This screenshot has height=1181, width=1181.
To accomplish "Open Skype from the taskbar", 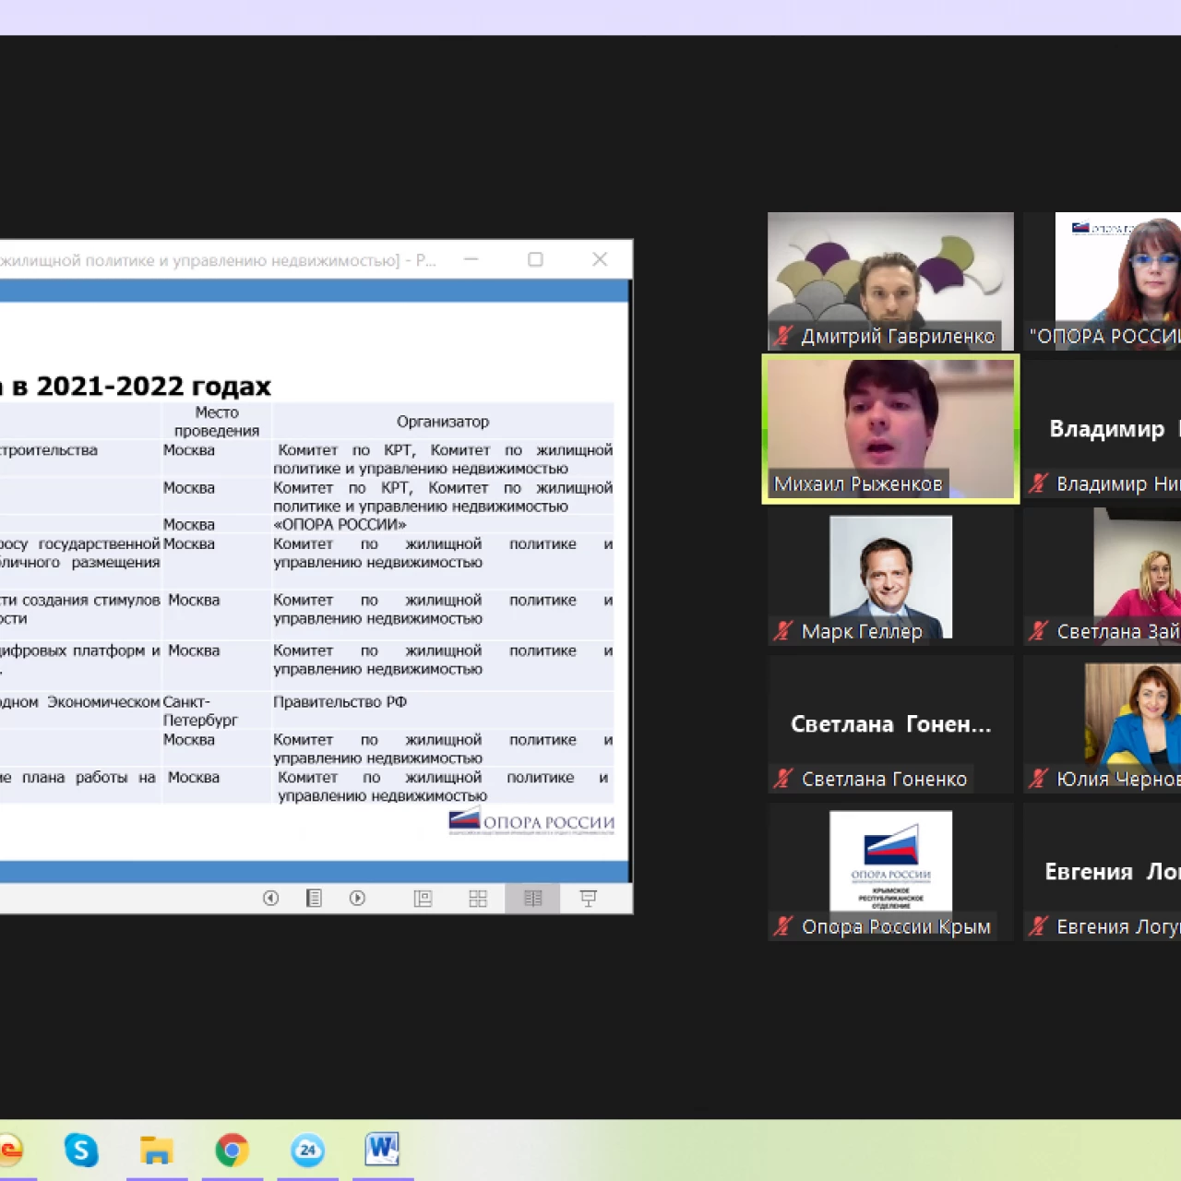I will pyautogui.click(x=81, y=1150).
